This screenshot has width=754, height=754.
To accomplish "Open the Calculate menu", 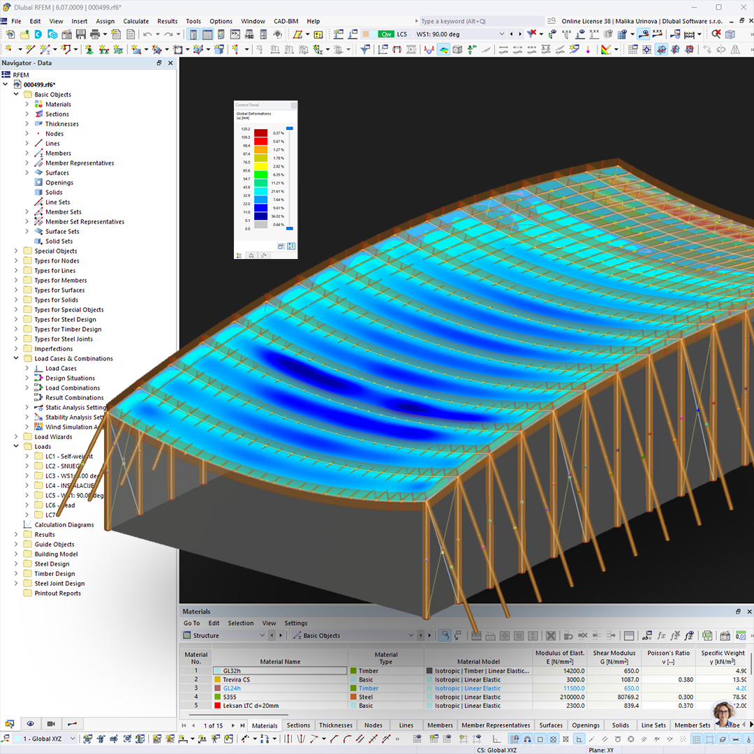I will 136,21.
